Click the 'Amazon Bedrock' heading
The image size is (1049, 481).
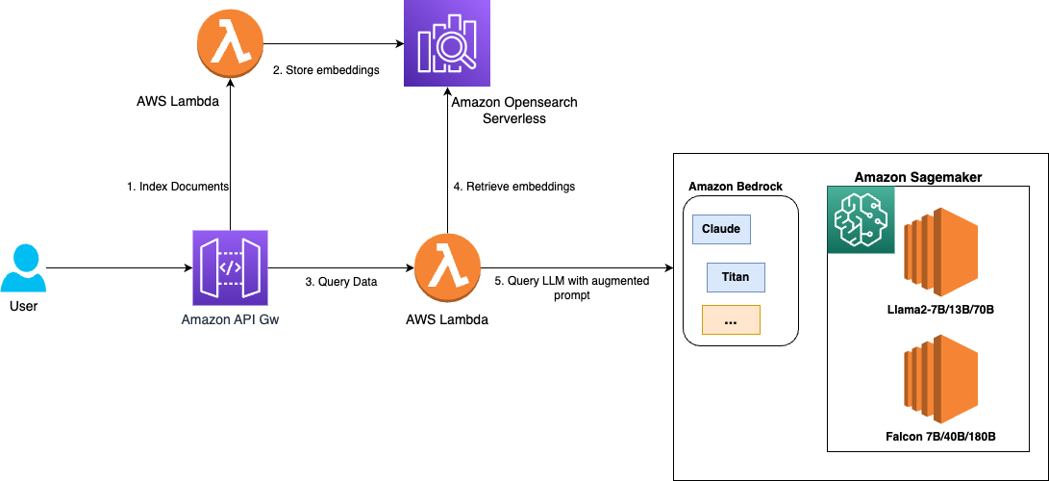coord(736,188)
